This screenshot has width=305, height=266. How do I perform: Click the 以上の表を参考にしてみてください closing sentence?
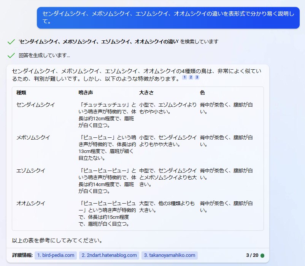[x=57, y=241]
